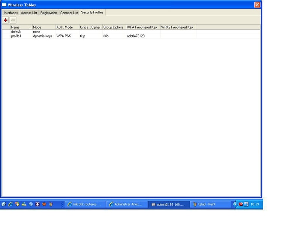Click the WPA Pre-Shared Key column header

coord(143,27)
